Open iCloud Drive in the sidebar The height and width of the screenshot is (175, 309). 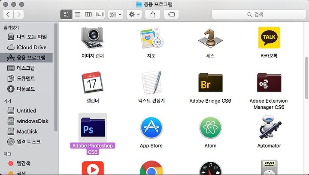point(27,47)
